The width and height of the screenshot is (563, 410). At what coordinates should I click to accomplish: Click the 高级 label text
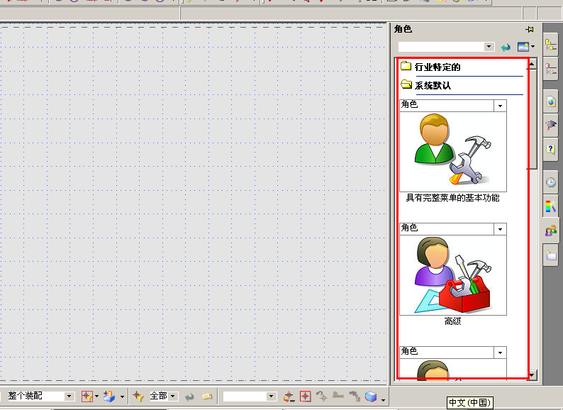pos(452,321)
